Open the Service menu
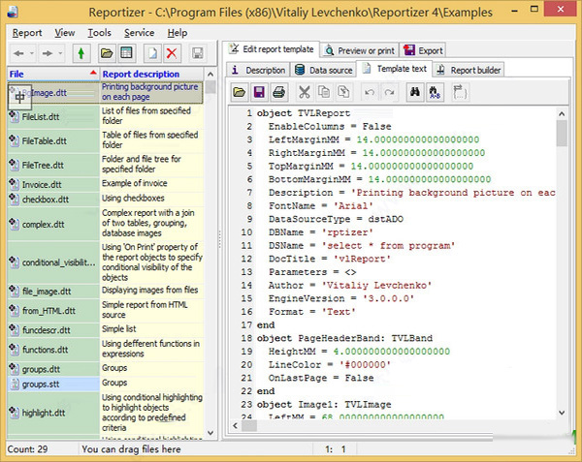This screenshot has height=462, width=582. click(x=139, y=32)
